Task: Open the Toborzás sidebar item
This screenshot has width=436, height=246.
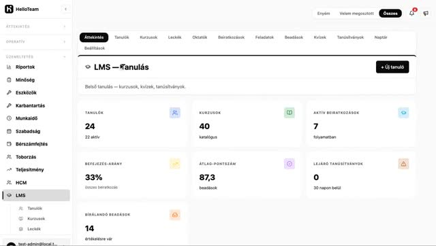Action: click(x=36, y=157)
